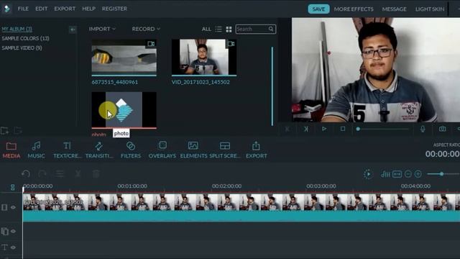Click the Filmora logo icon
Image resolution: width=460 pixels, height=259 pixels.
[x=6, y=9]
